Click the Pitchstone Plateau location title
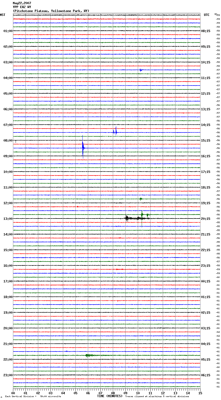This screenshot has width=221, height=400. coord(51,11)
